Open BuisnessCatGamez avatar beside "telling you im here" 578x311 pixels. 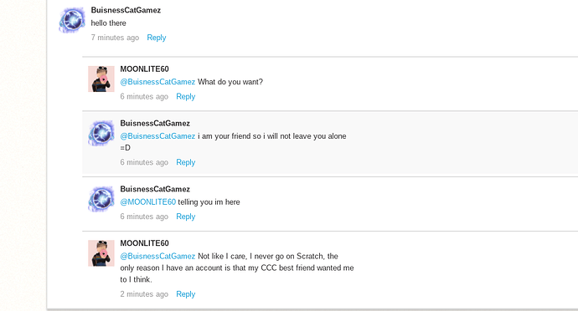pyautogui.click(x=101, y=199)
